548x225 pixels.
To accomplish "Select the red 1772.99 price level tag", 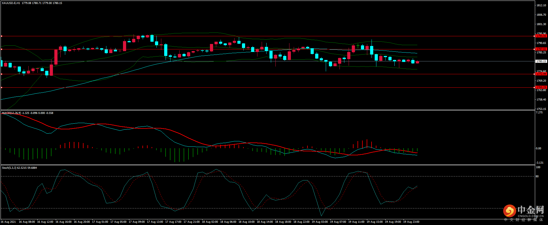I will (x=541, y=74).
